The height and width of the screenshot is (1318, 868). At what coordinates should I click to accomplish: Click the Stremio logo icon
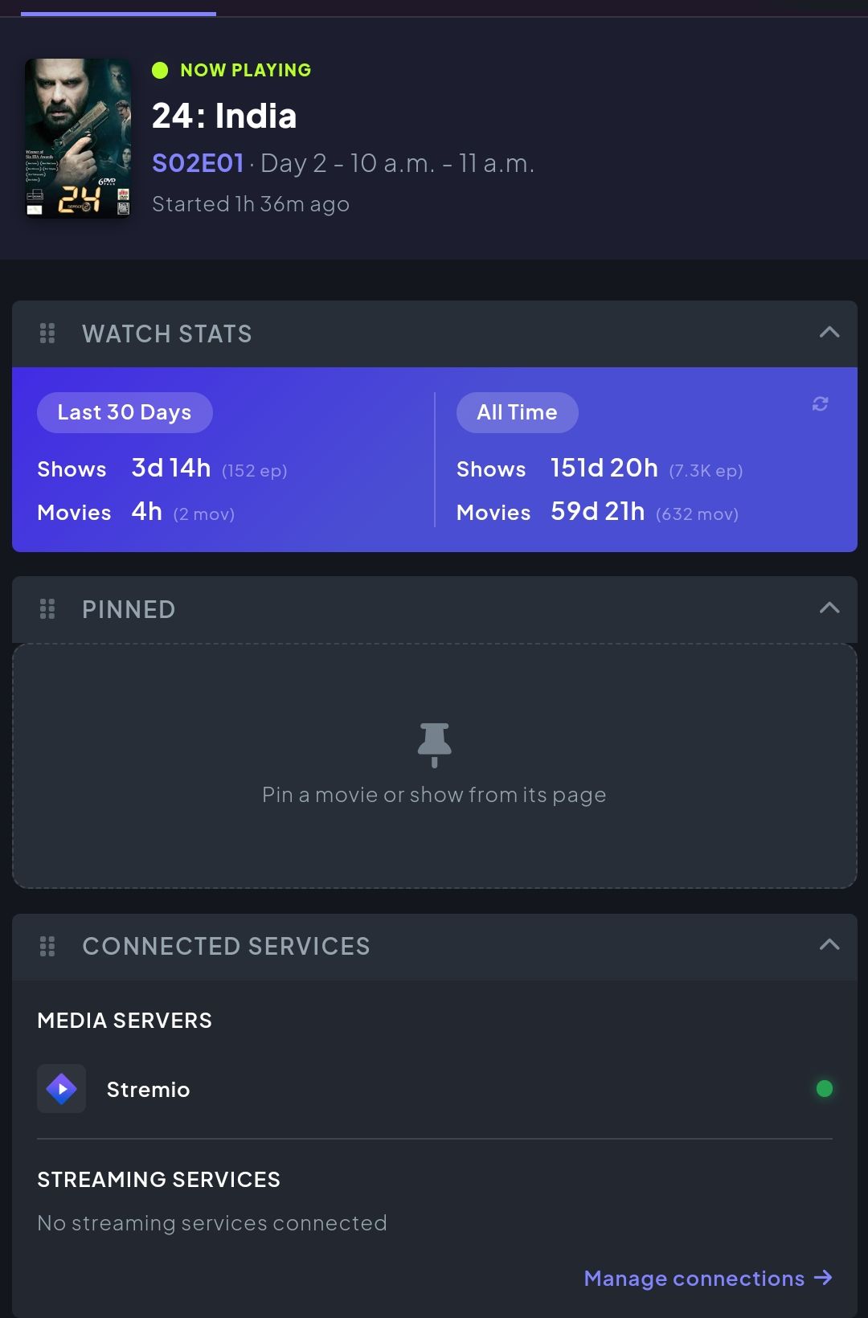62,1089
